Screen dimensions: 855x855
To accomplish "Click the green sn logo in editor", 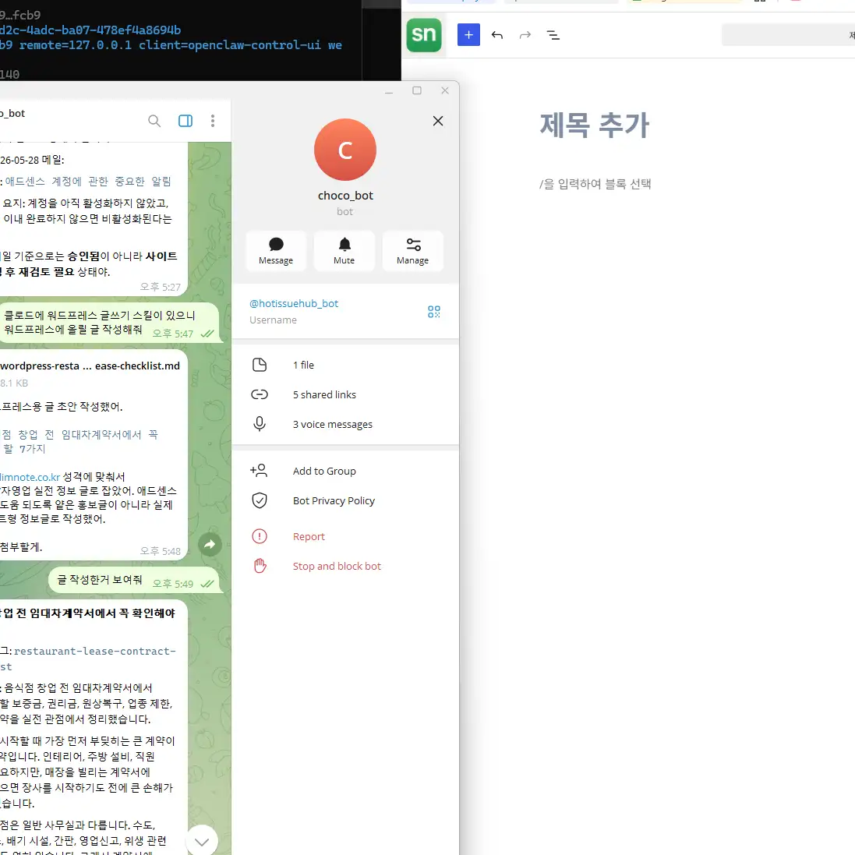I will pos(424,35).
